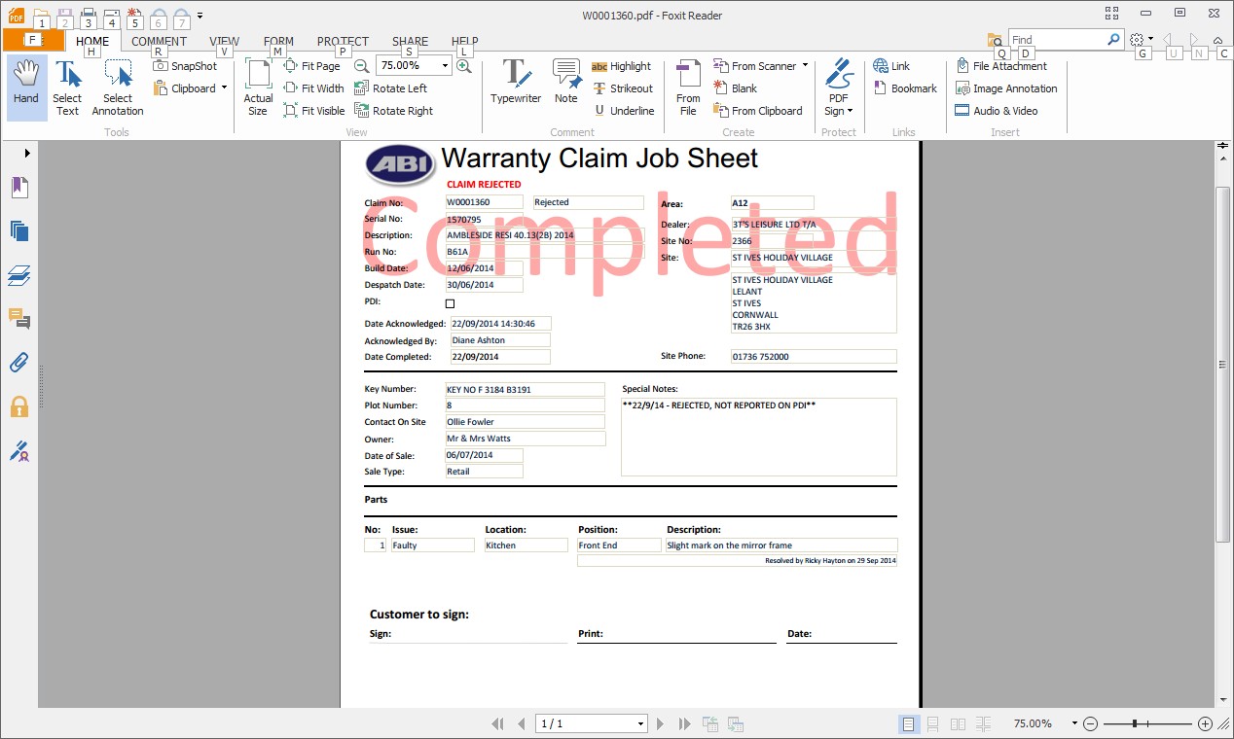Switch to the FORM tab
Image resolution: width=1234 pixels, height=739 pixels.
tap(278, 42)
